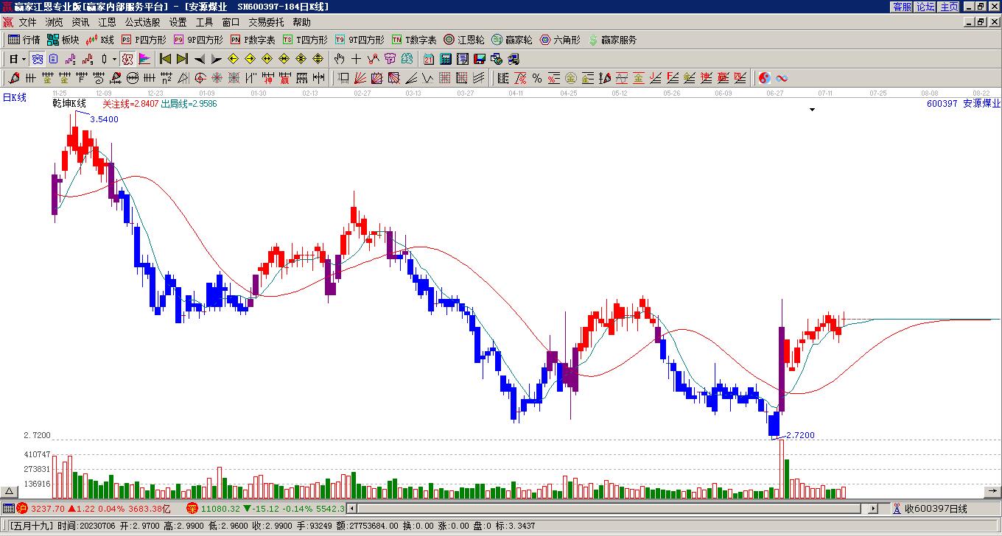Jump to first bar with skip-to-start icon
Image resolution: width=1002 pixels, height=536 pixels.
click(166, 59)
